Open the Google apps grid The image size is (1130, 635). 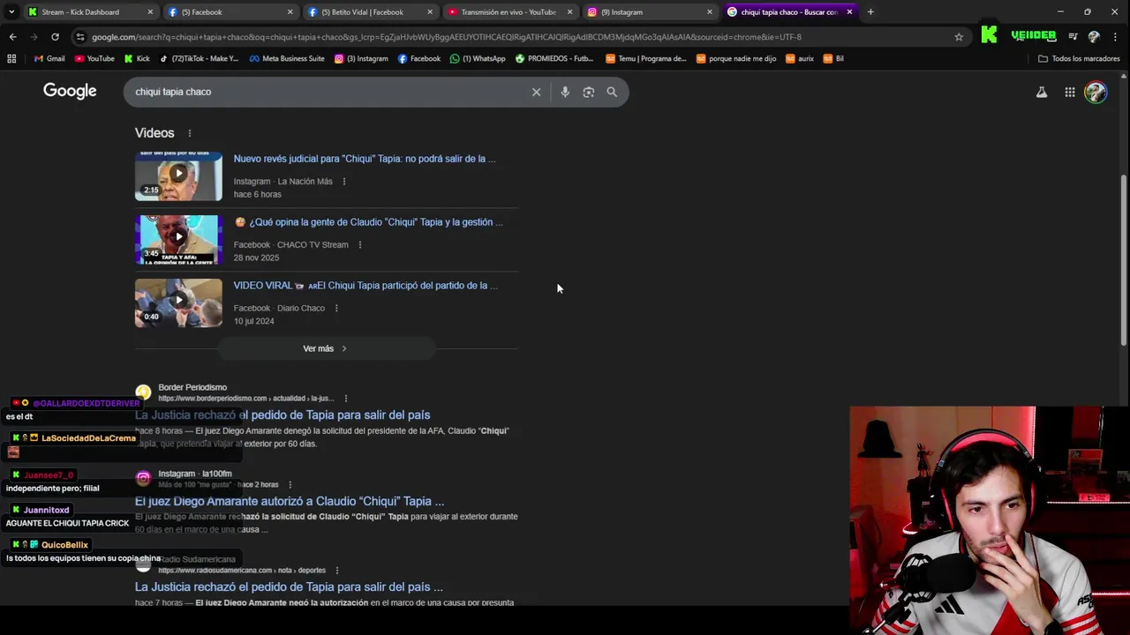pyautogui.click(x=1070, y=92)
